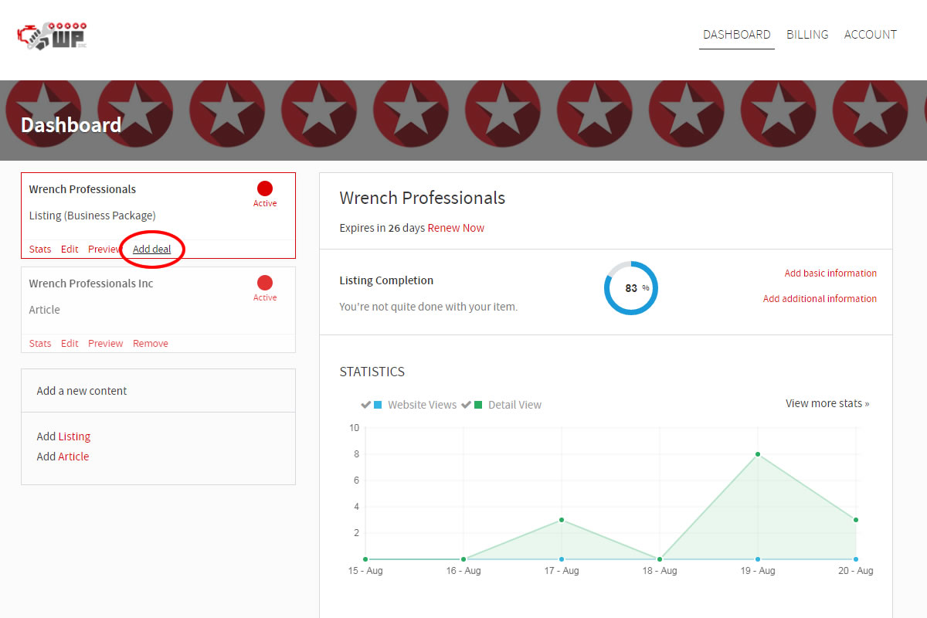Click the 83% completion progress ring
The width and height of the screenshot is (927, 618).
[631, 288]
